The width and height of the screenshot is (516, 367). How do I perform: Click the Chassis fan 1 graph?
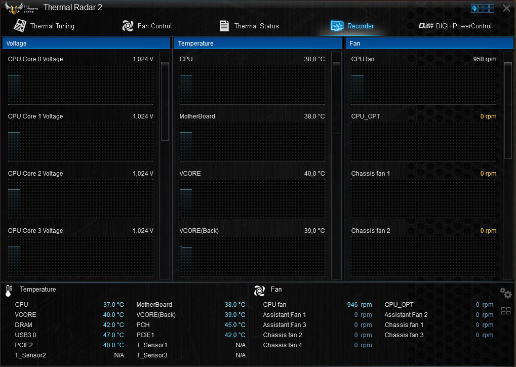point(424,199)
